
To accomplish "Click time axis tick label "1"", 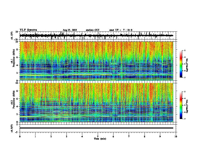I will click(35, 136).
